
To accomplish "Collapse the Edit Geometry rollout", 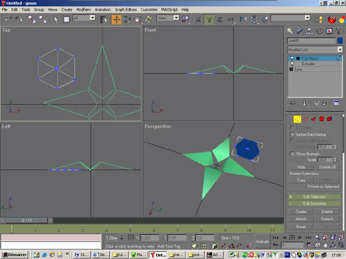I will tap(315, 203).
